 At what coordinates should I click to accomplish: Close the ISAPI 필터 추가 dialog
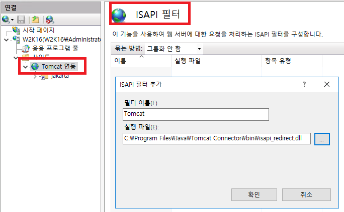coord(327,84)
